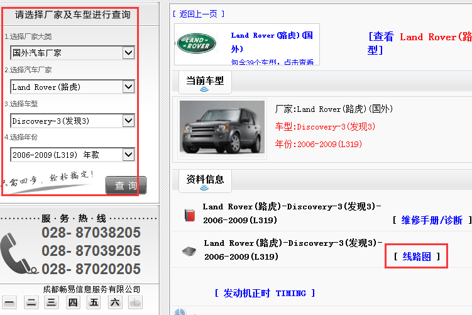Viewport: 472px width, 315px height.
Task: Go back via 返回上一页 link
Action: 199,14
